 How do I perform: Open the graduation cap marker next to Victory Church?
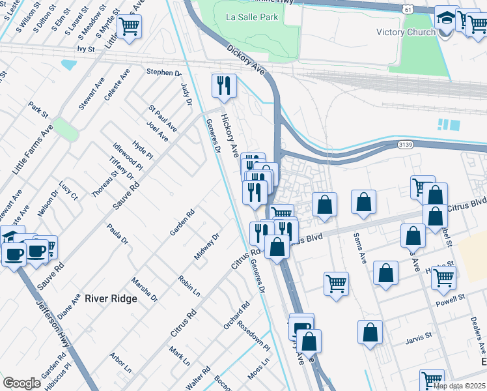click(x=447, y=19)
